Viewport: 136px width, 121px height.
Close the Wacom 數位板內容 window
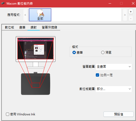click(133, 4)
